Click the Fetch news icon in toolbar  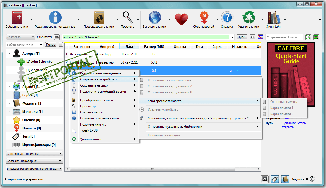(x=204, y=18)
